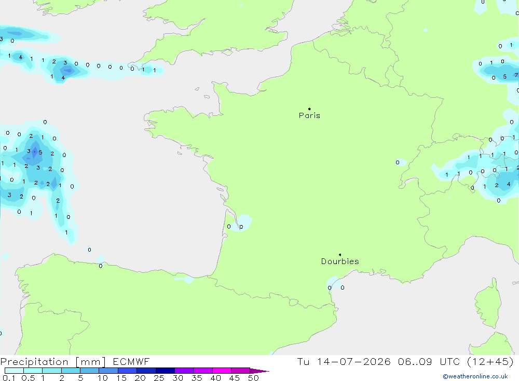Pick the 30–35 mm legend color swatch
519x381 pixels.
(x=184, y=371)
